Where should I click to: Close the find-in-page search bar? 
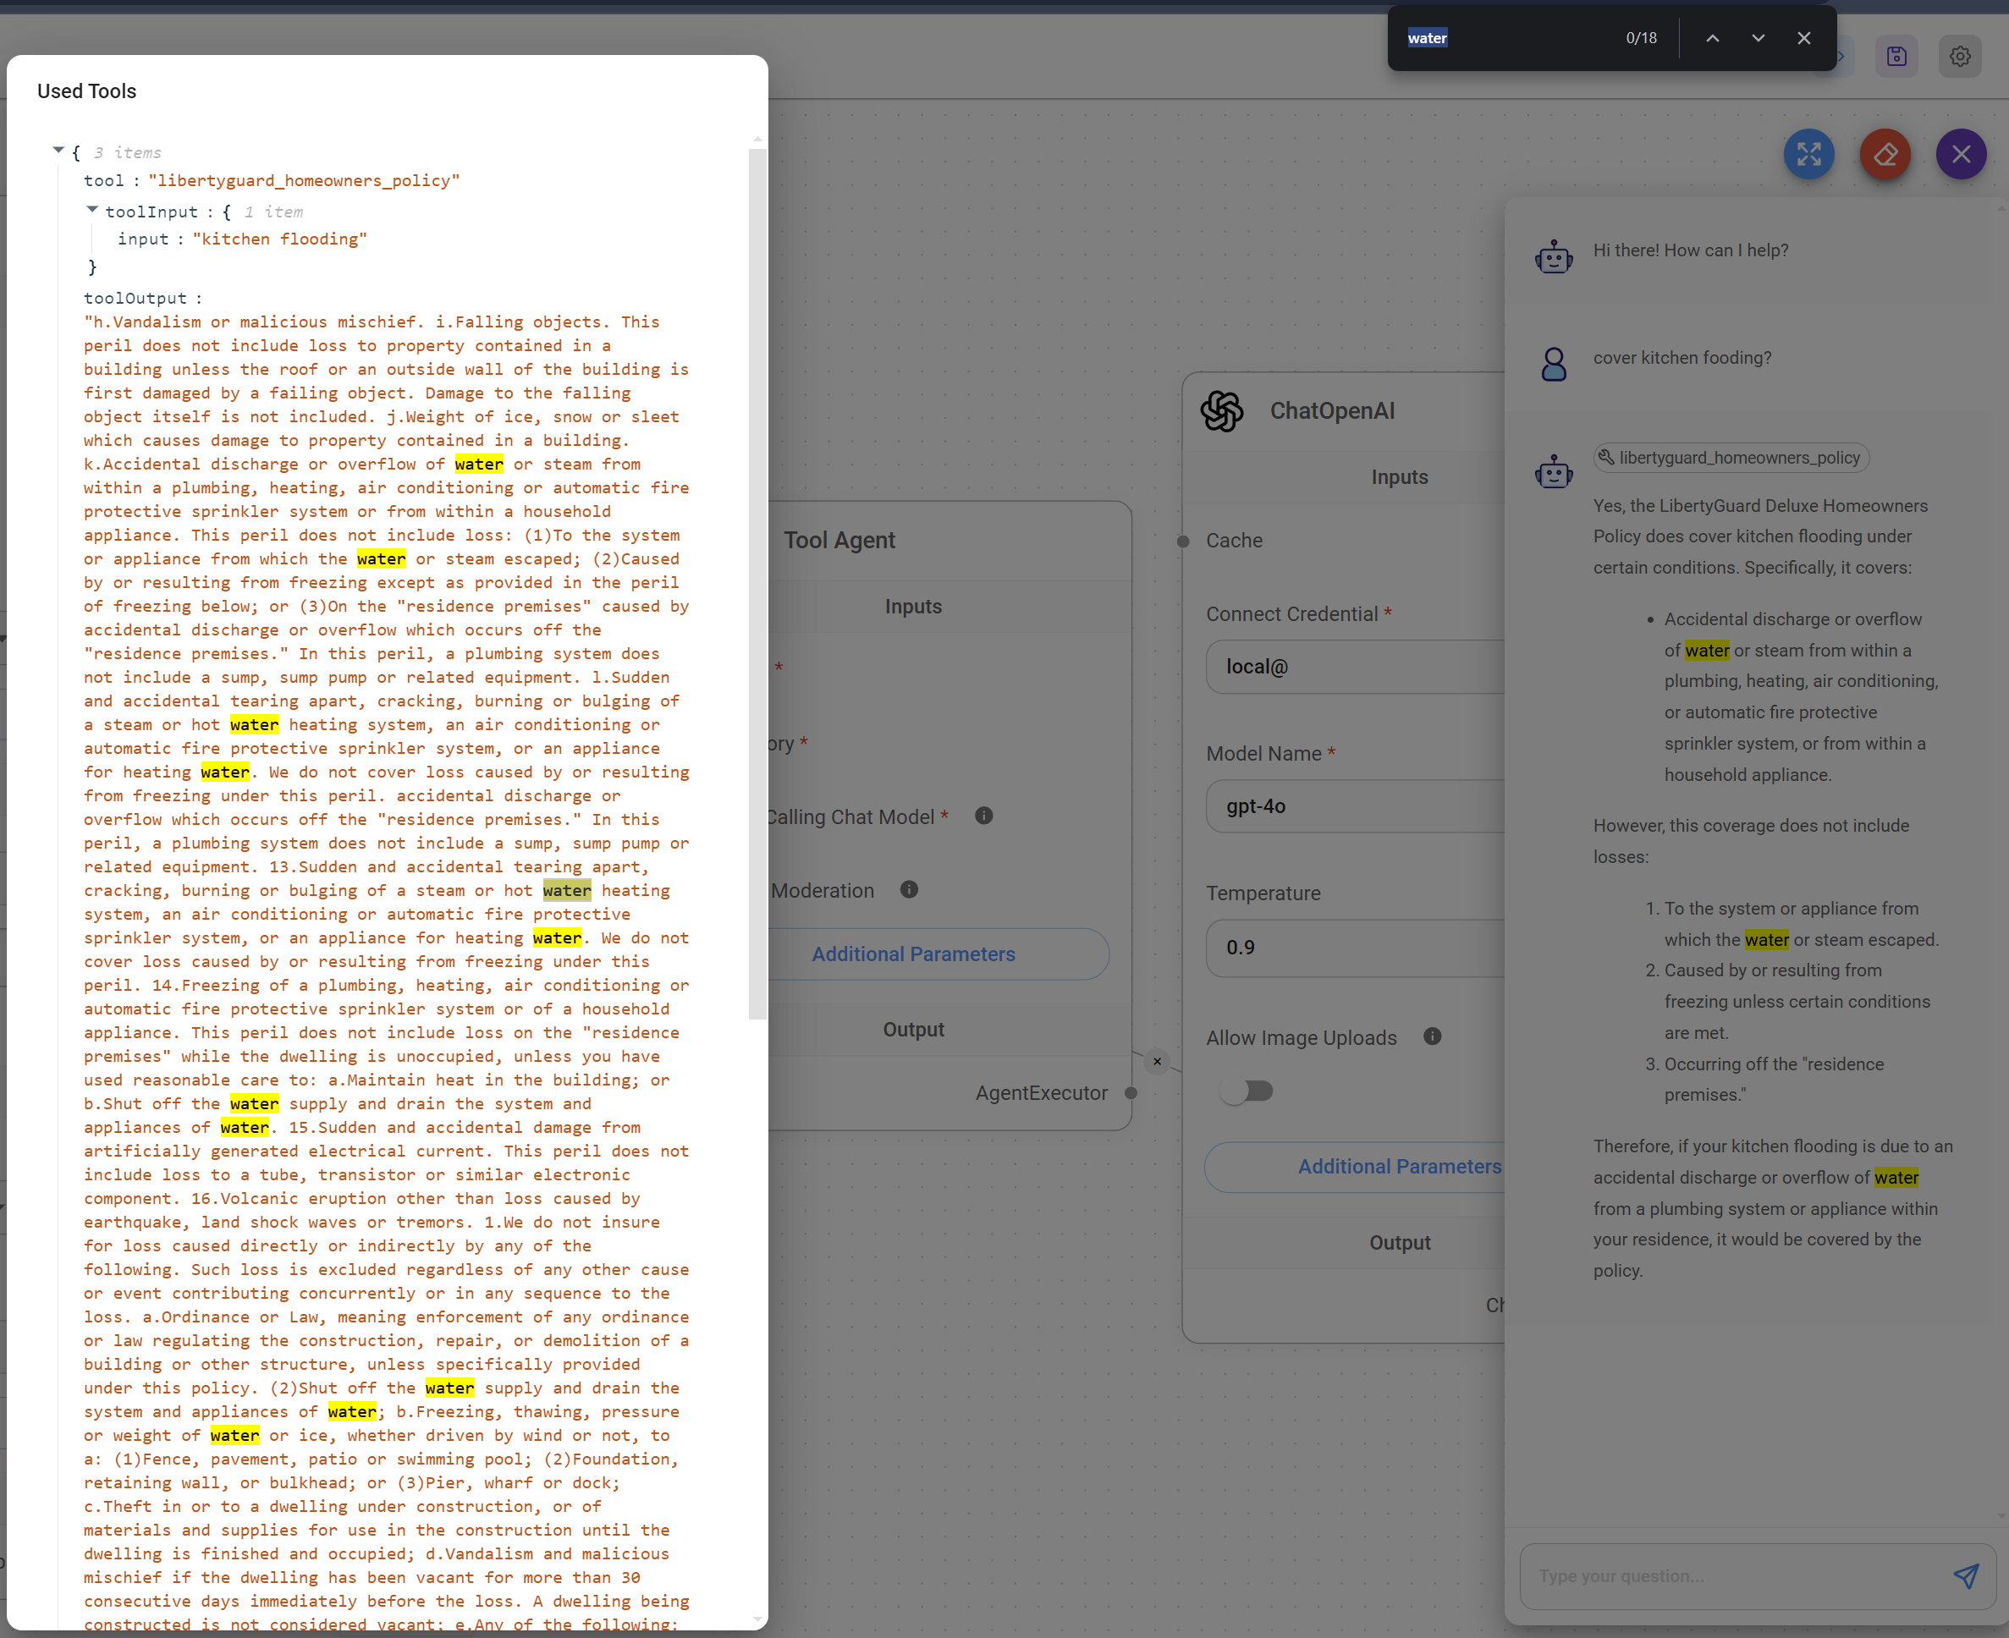[x=1803, y=39]
